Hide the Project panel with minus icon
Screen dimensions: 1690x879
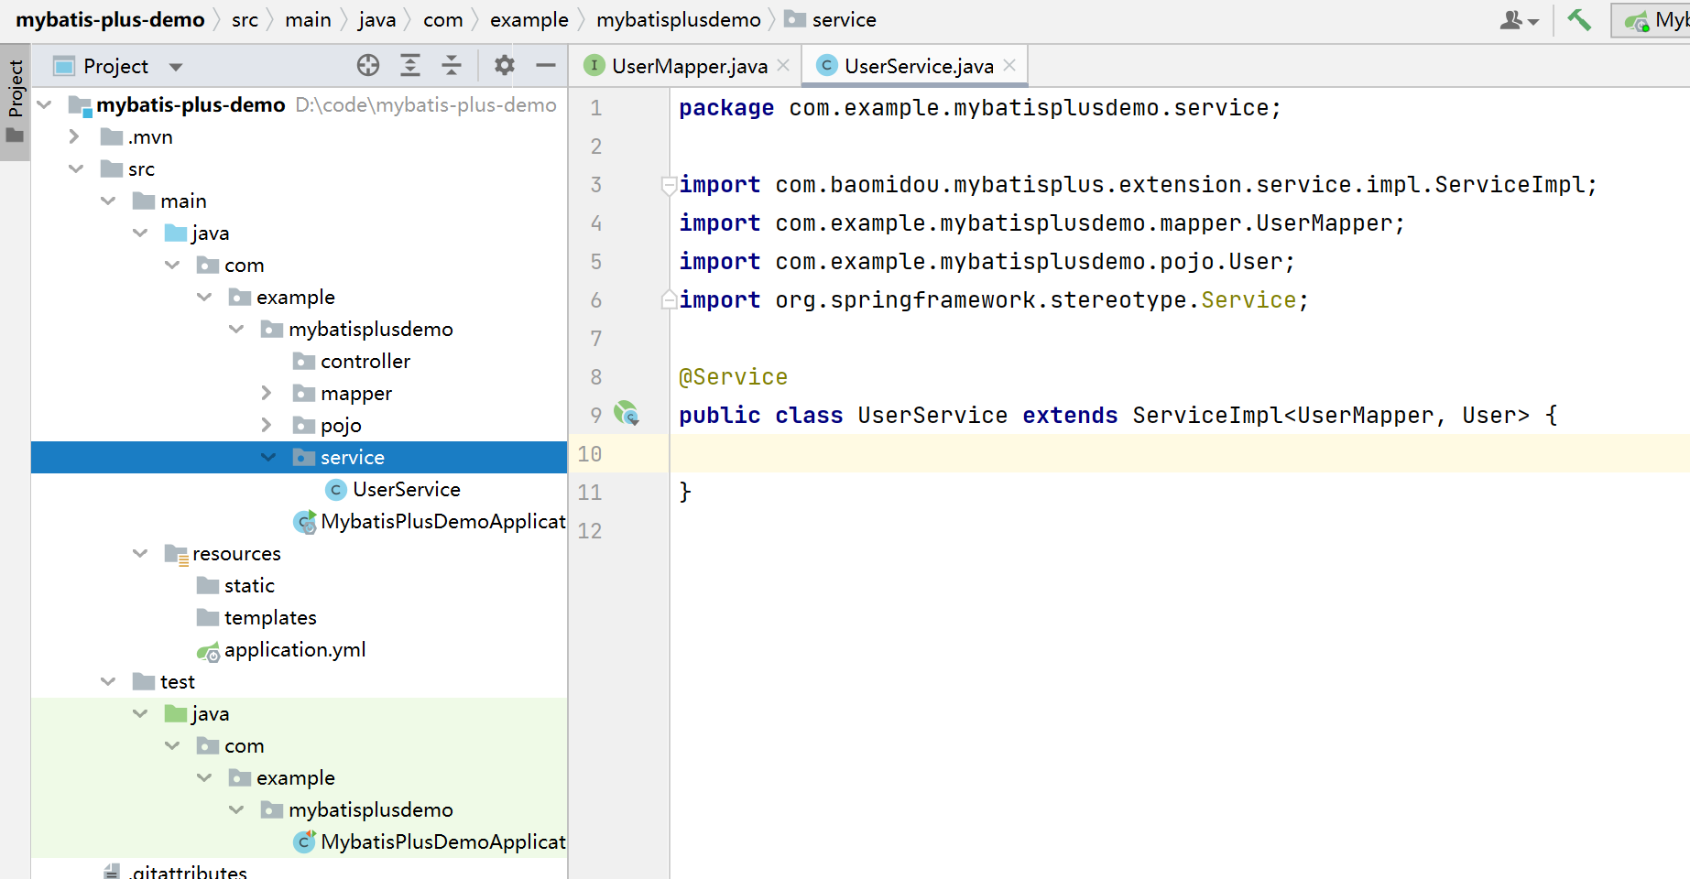click(x=546, y=65)
